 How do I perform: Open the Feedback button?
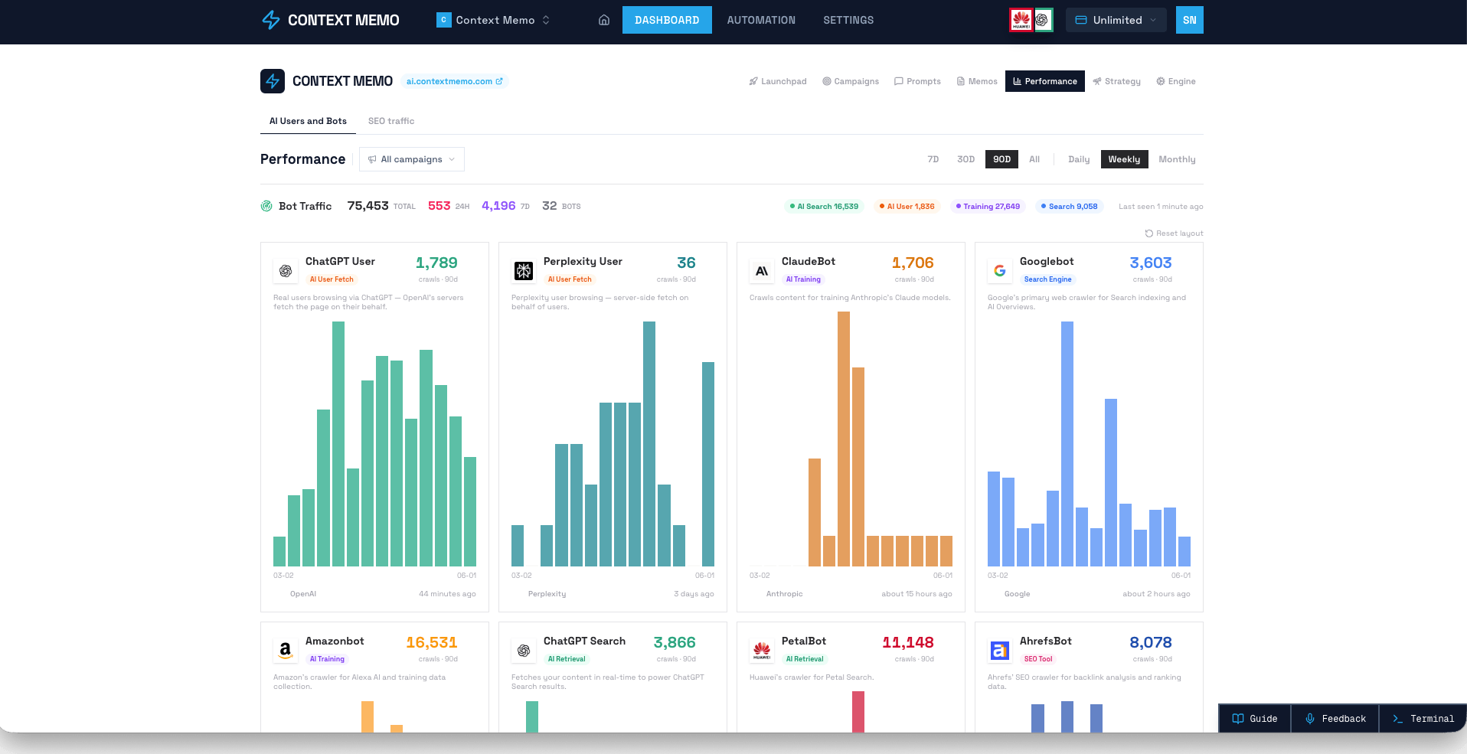[1335, 719]
